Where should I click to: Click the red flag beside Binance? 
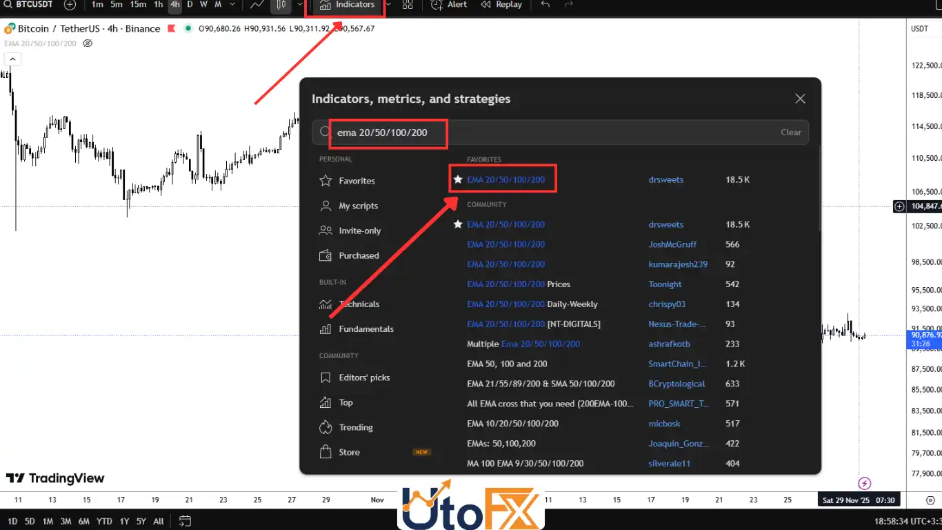click(x=170, y=28)
